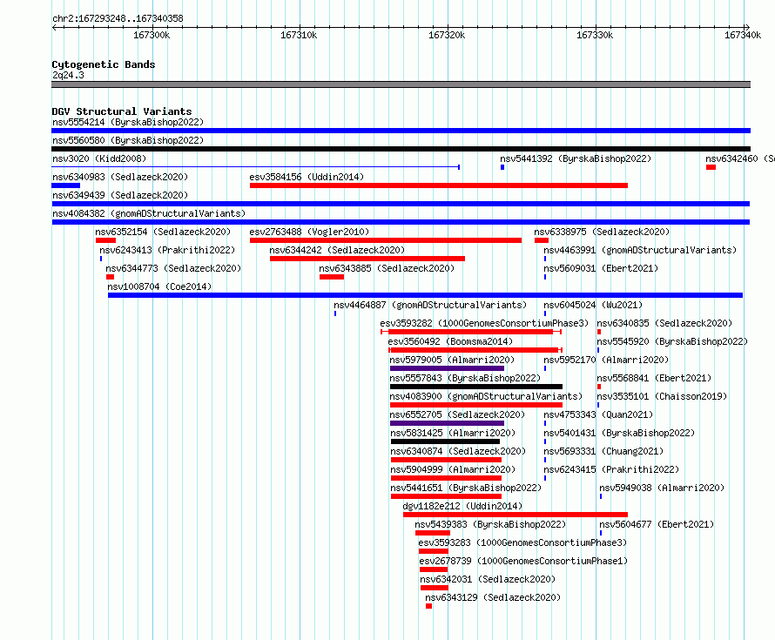The height and width of the screenshot is (640, 775).
Task: Click the Cytogenetic Bands track title
Action: 104,64
